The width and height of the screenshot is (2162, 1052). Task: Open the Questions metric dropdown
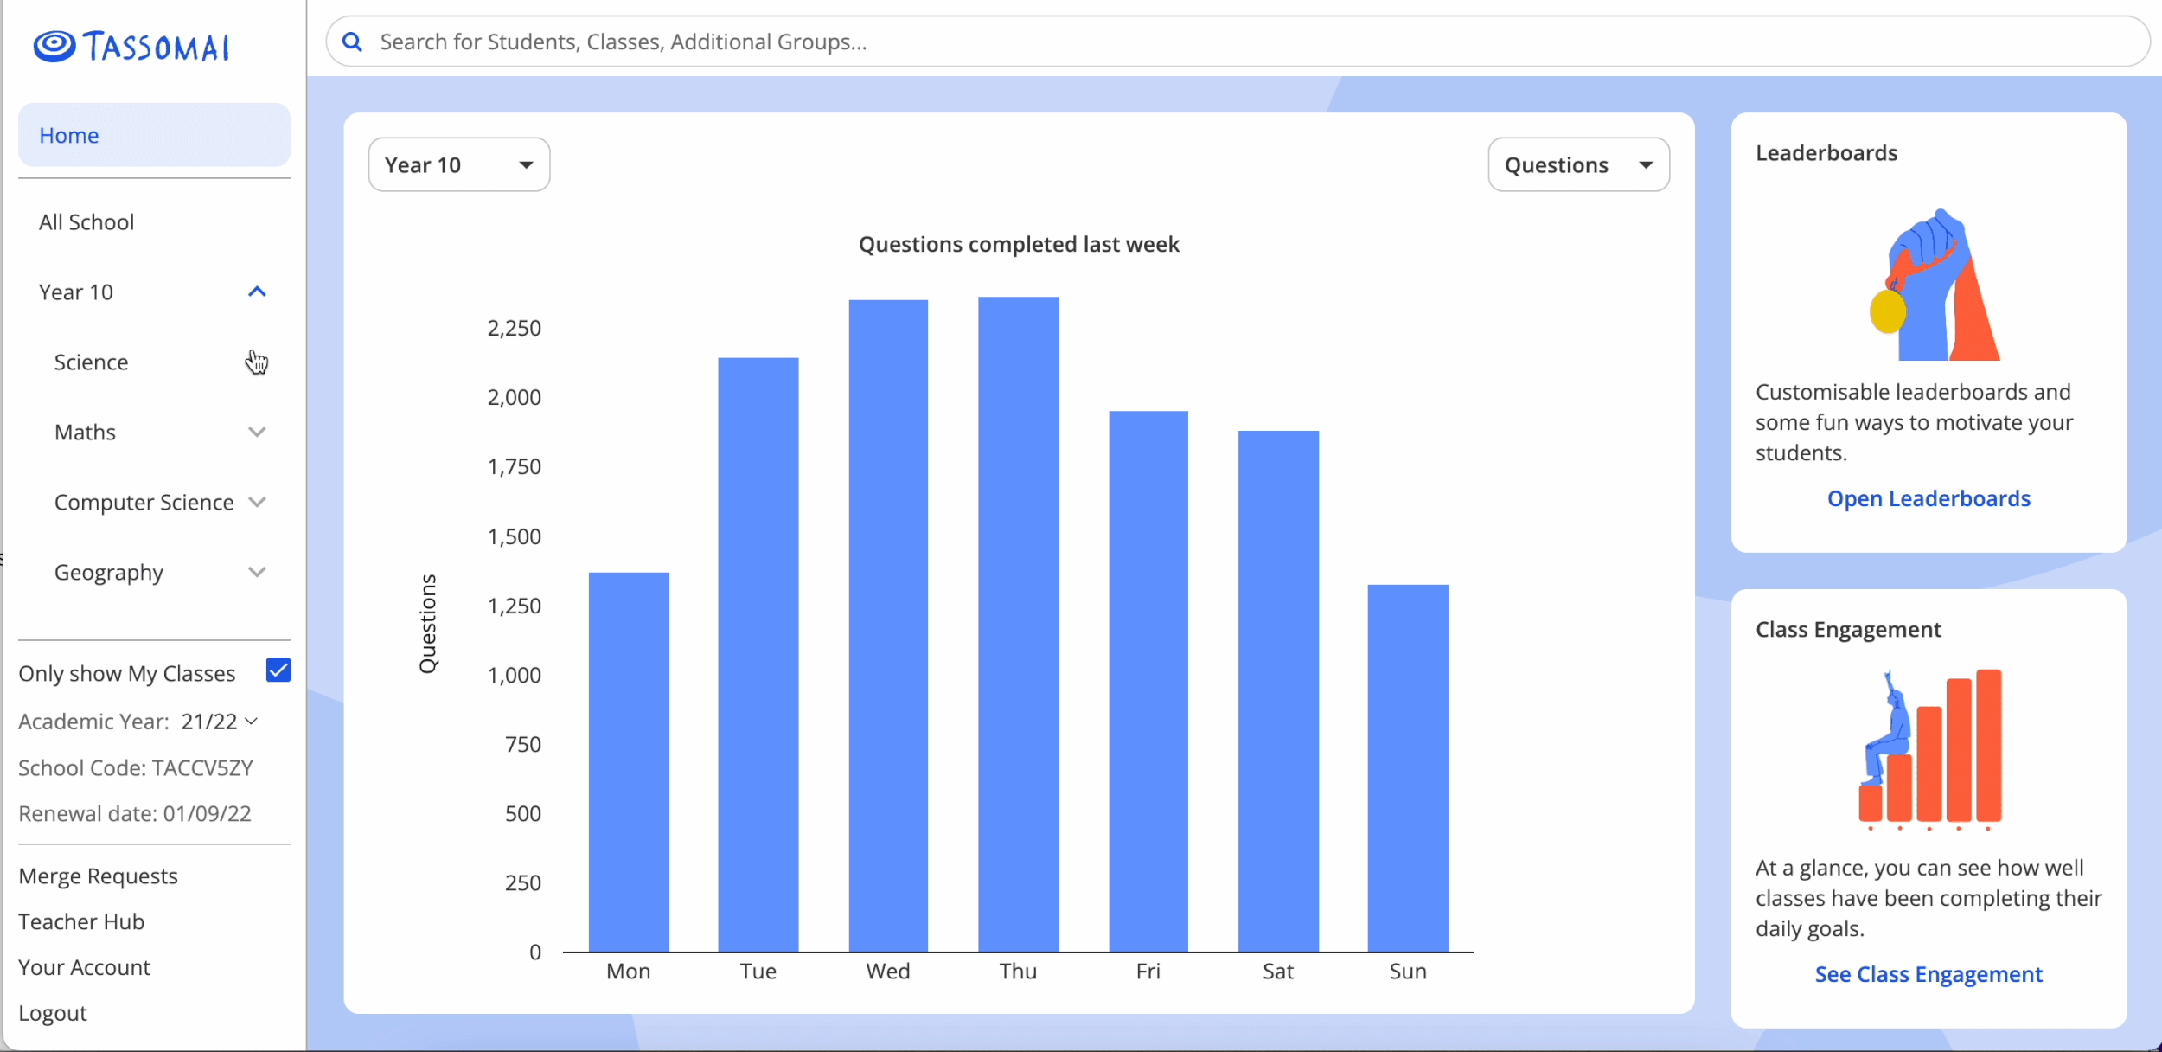coord(1577,164)
